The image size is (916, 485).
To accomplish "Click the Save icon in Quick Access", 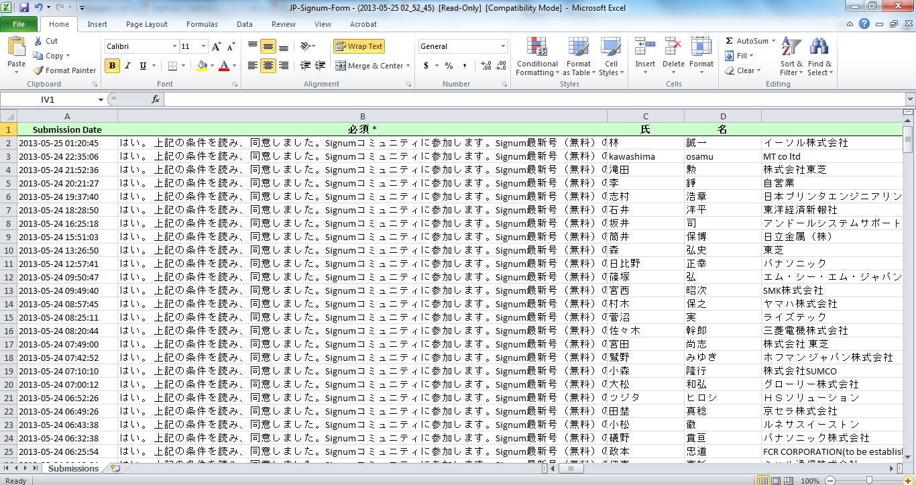I will coord(24,8).
